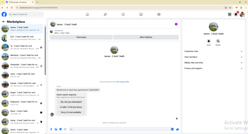Open the Friends icon in top navigation

coord(105,14)
